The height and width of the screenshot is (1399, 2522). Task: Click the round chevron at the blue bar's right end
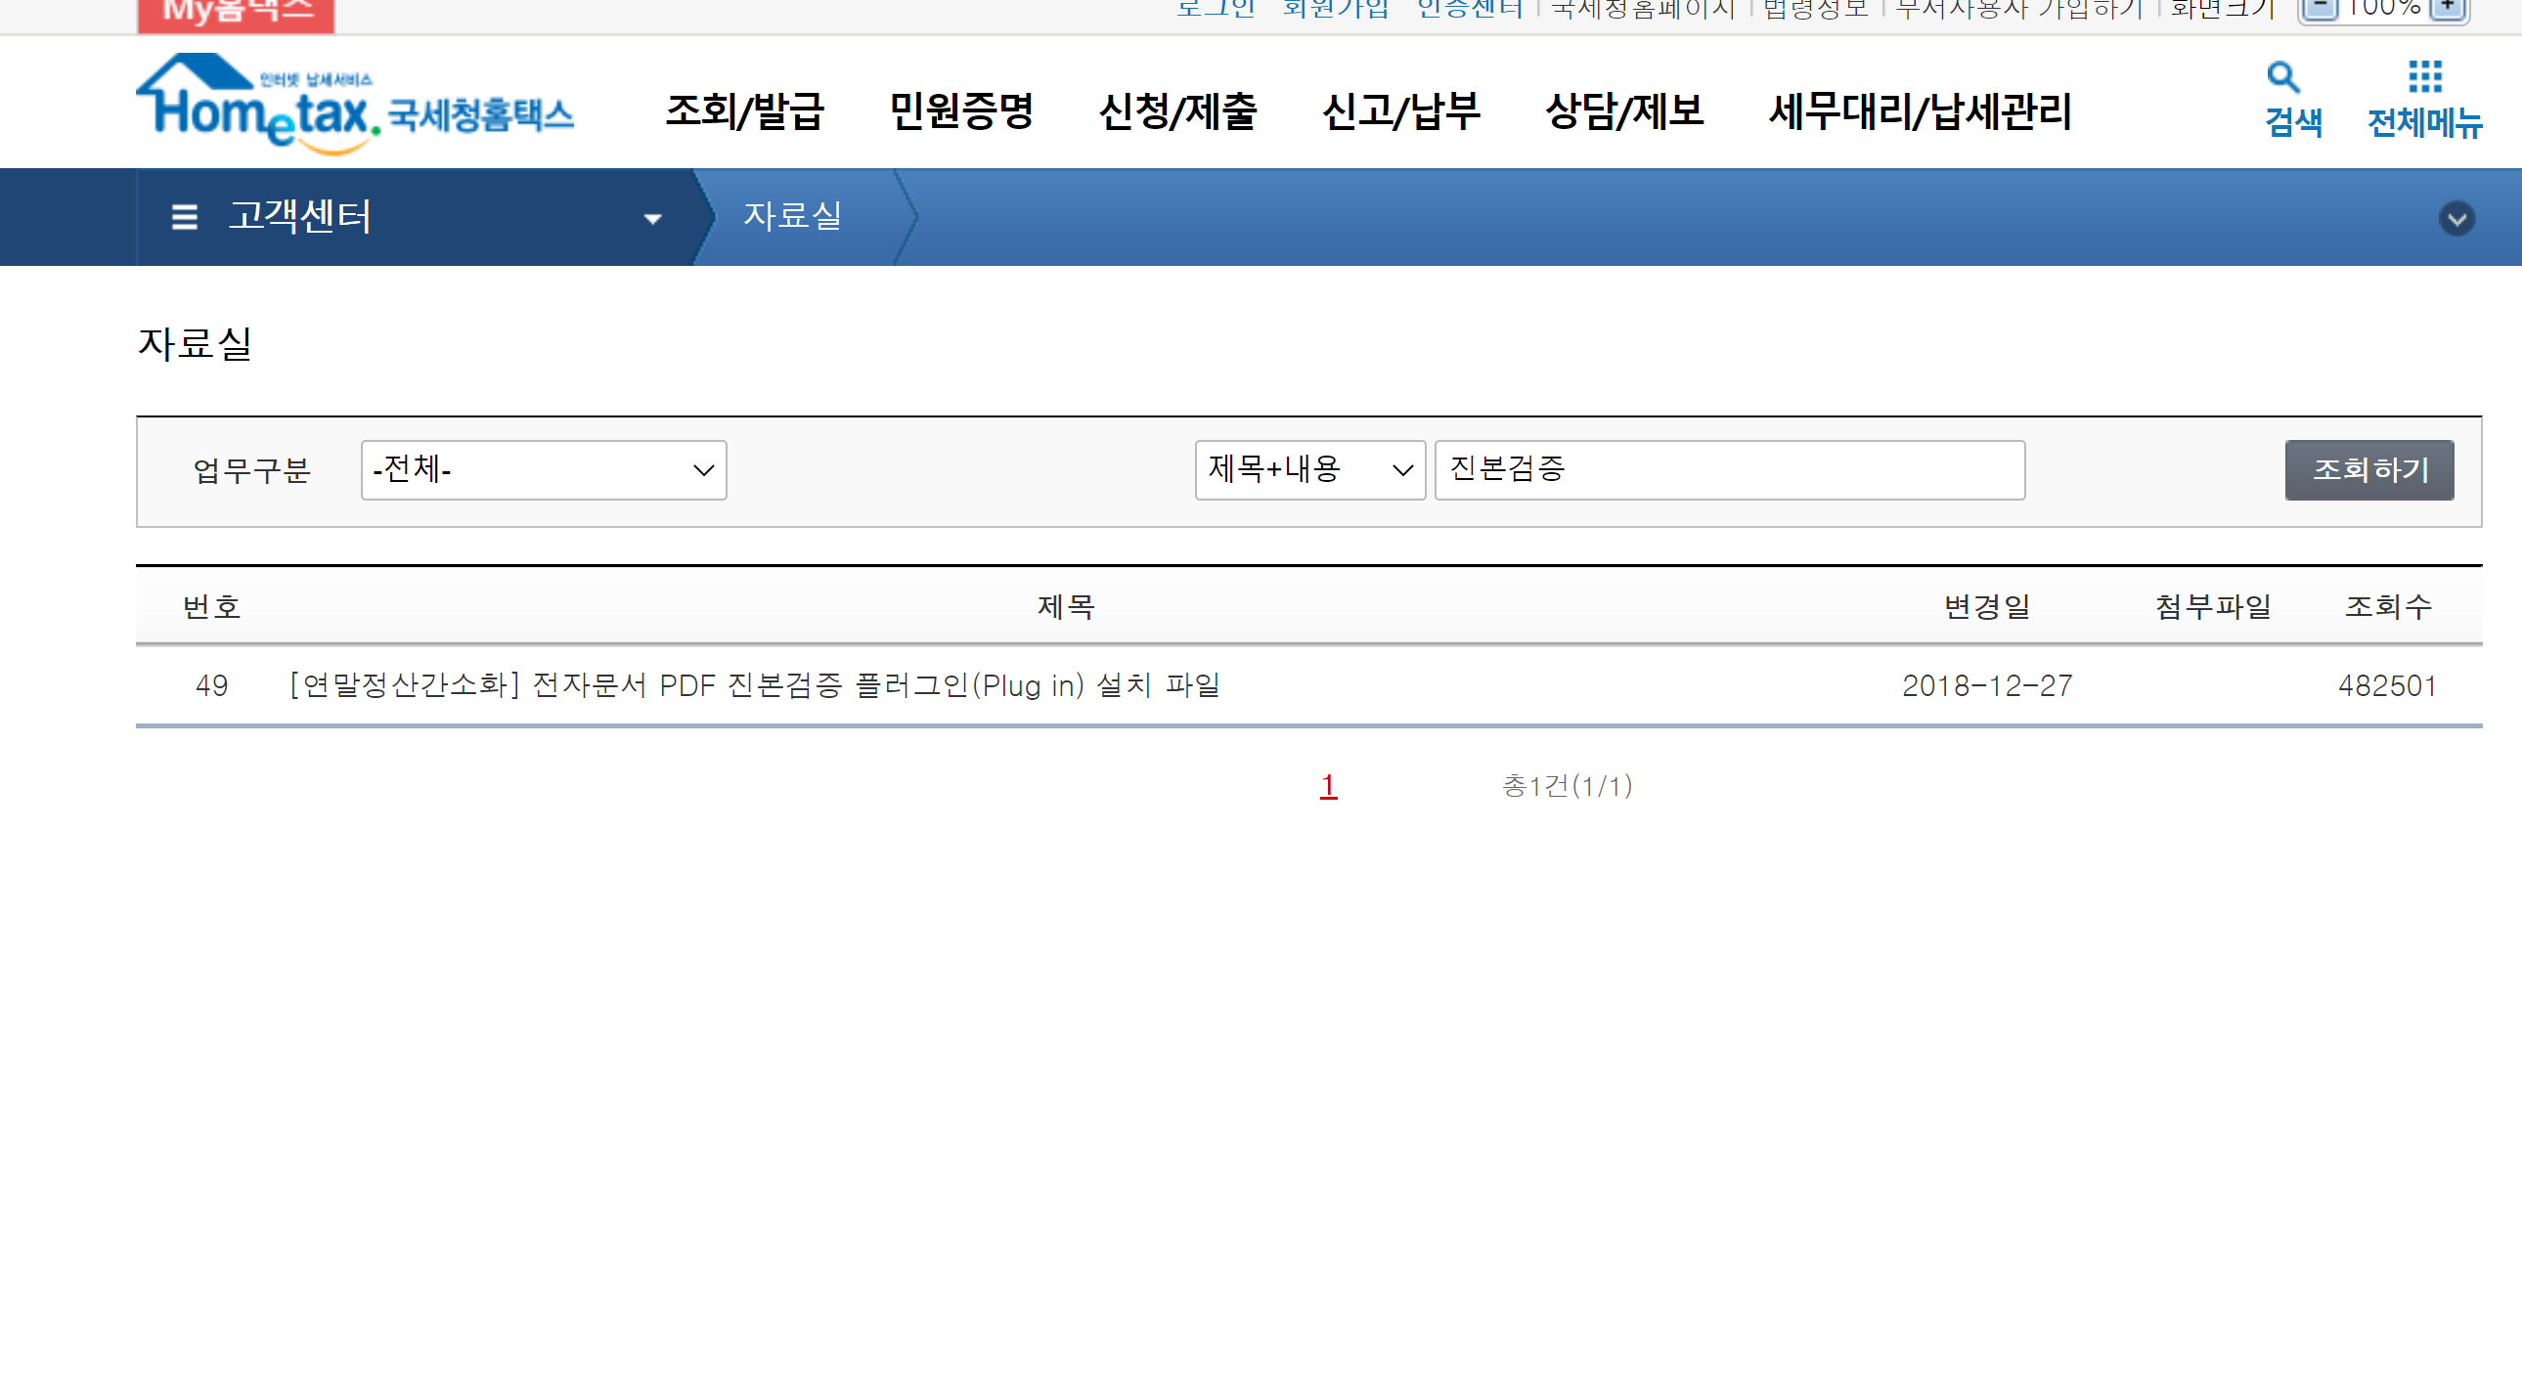(2456, 217)
